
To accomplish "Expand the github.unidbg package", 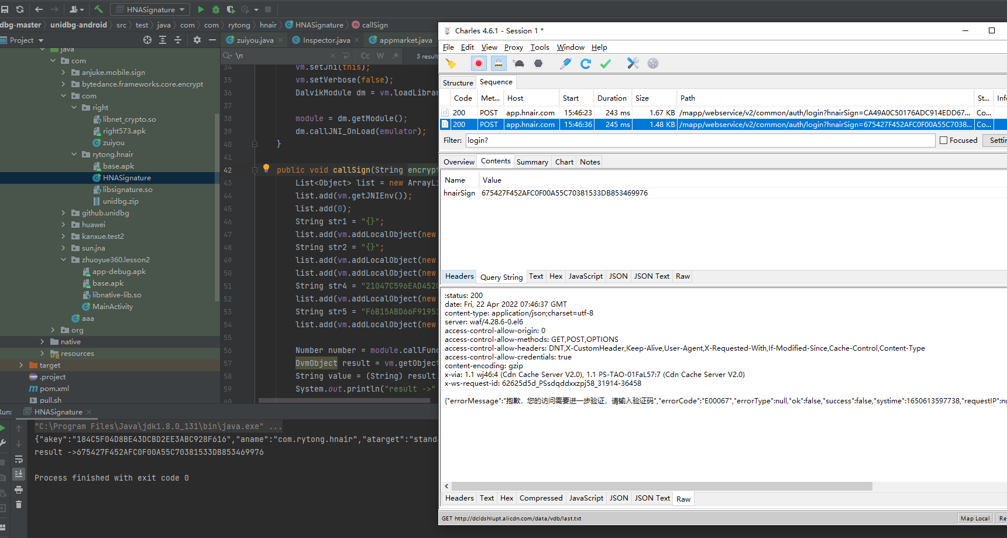I will [x=64, y=213].
